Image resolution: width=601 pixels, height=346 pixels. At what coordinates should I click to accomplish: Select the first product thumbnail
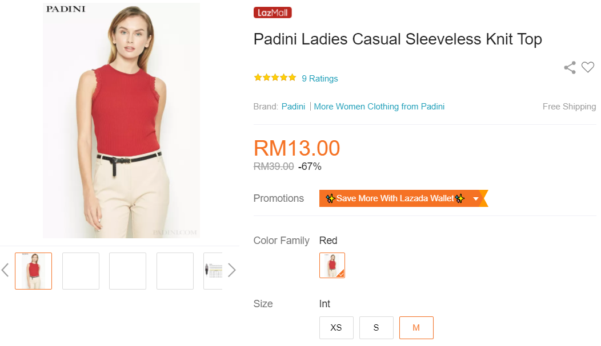click(x=33, y=271)
